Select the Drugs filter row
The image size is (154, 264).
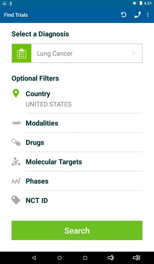point(77,142)
